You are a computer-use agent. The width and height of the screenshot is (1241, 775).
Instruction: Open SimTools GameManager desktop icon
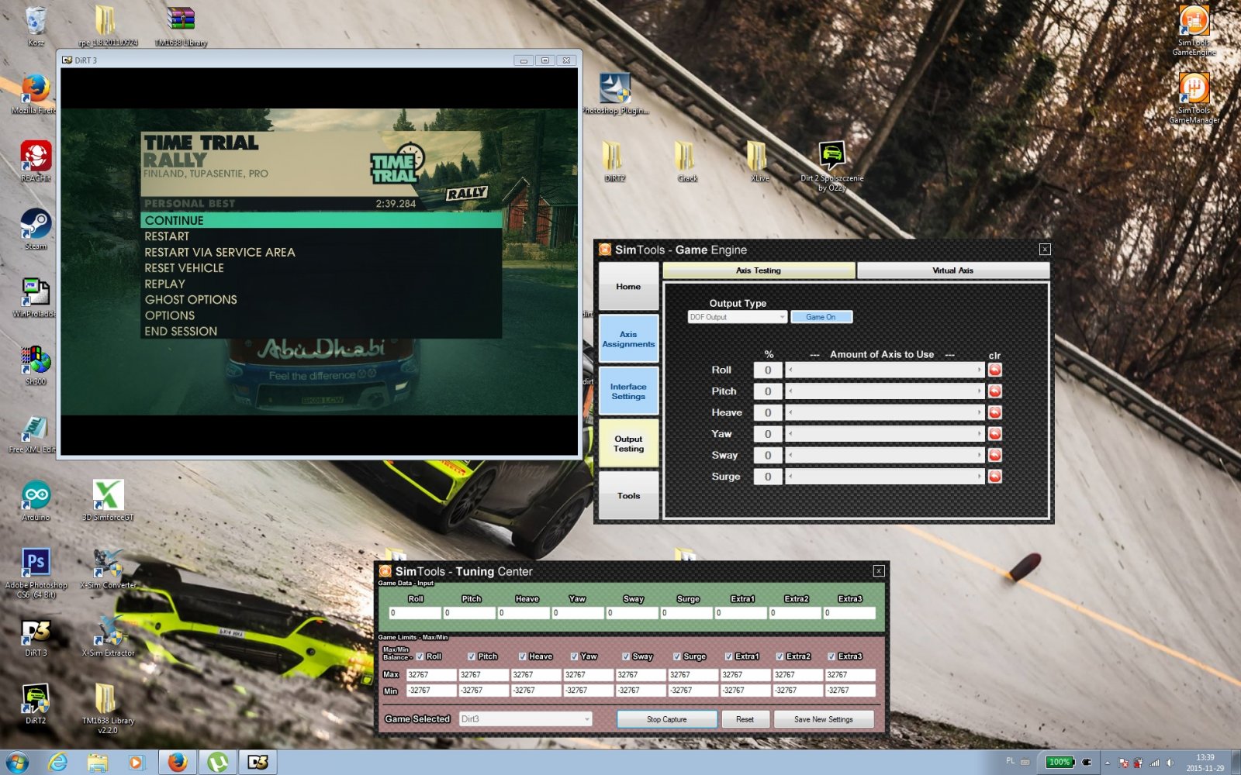[x=1194, y=98]
